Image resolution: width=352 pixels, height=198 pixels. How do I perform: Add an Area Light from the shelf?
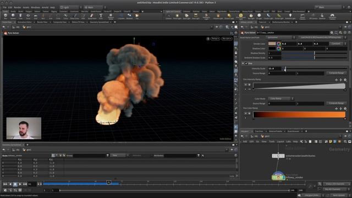(x=196, y=16)
